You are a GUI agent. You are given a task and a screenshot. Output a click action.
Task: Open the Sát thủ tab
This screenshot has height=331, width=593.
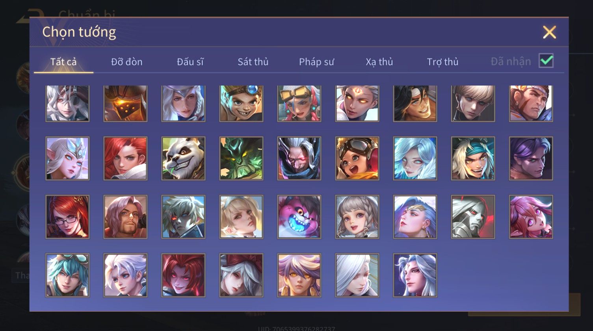click(253, 62)
